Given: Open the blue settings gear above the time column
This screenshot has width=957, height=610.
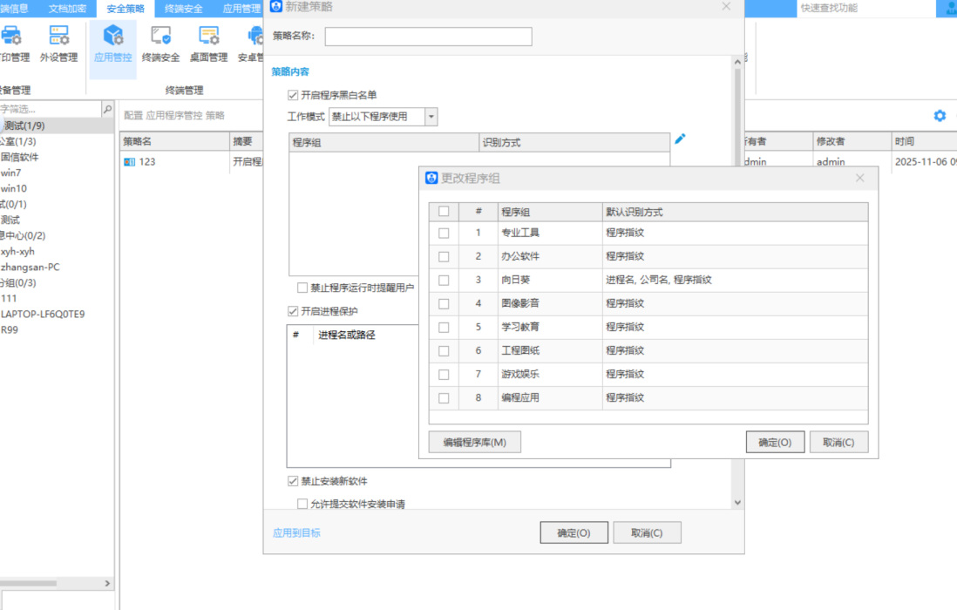Looking at the screenshot, I should (939, 115).
